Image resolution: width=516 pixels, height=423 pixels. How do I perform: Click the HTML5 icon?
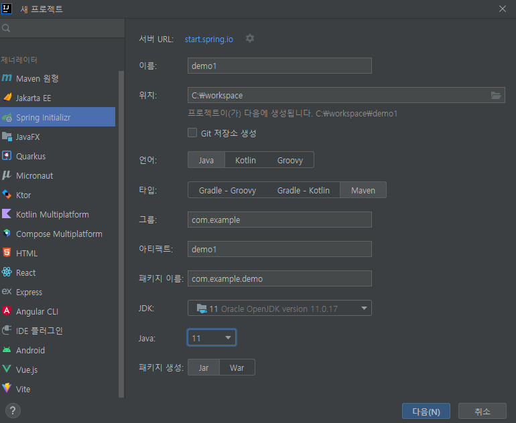[x=7, y=252]
